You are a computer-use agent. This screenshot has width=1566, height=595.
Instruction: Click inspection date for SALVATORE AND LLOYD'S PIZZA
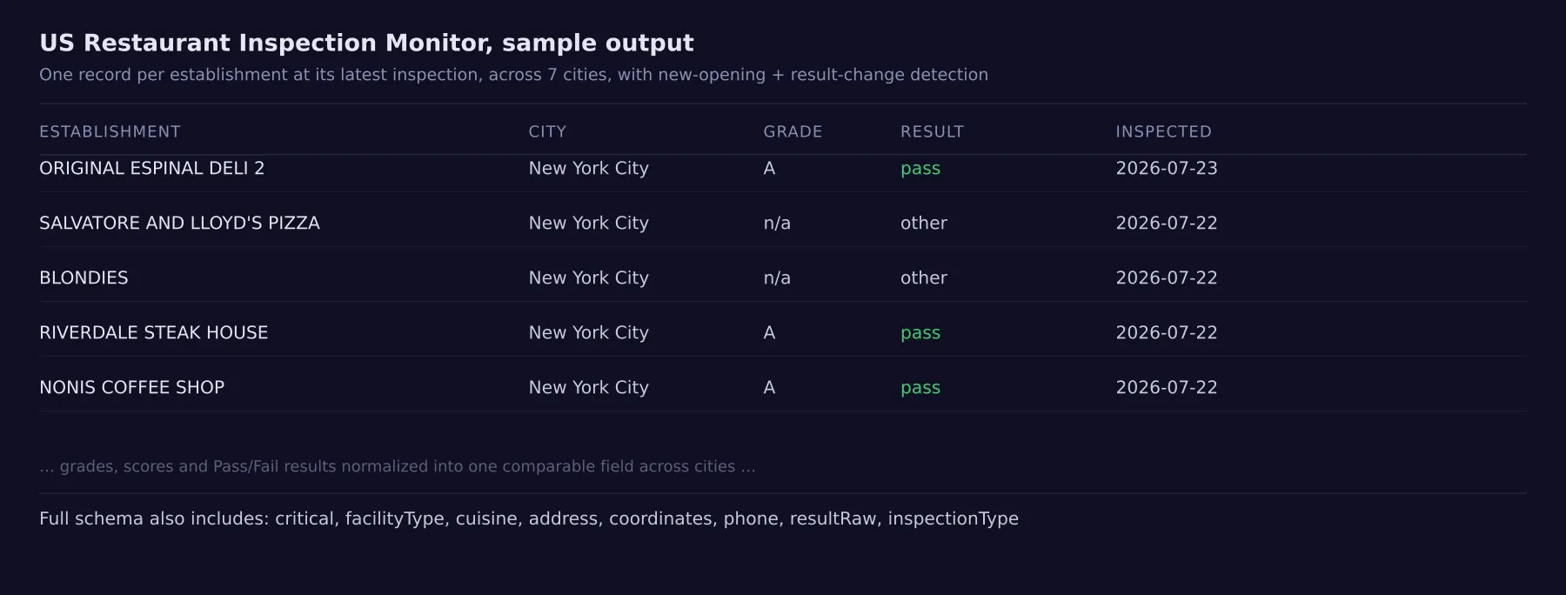pyautogui.click(x=1167, y=223)
